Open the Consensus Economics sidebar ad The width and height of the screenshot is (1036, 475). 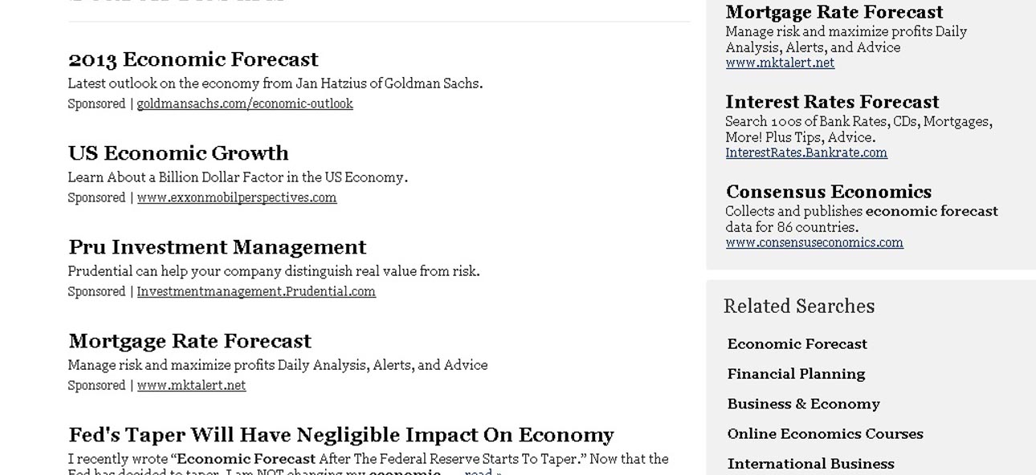click(x=828, y=192)
